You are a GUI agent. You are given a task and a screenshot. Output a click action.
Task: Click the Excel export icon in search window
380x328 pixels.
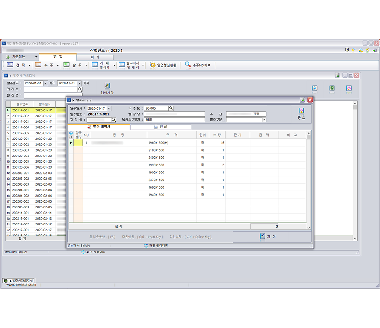pos(332,88)
